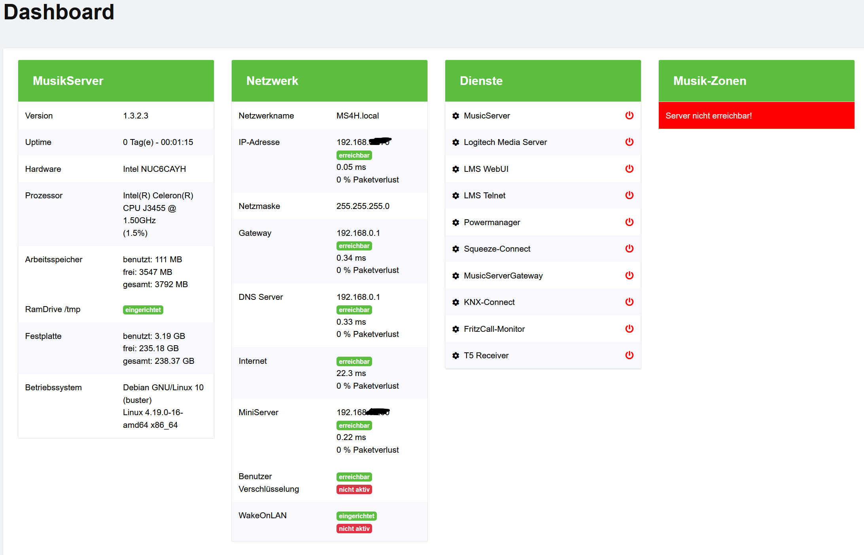Click the WakeOnLAN 'nicht aktiv' badge
Viewport: 864px width, 555px height.
pos(354,529)
